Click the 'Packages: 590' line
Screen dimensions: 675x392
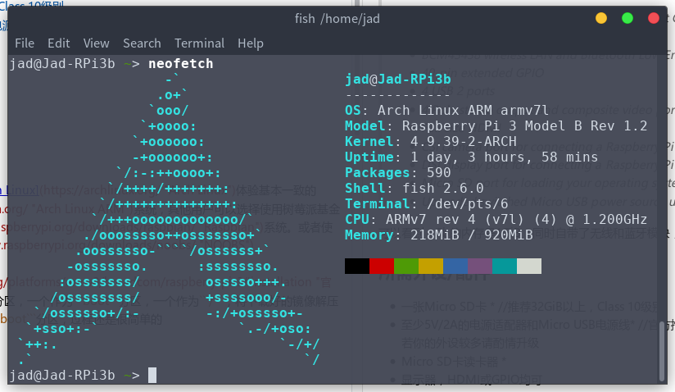point(398,173)
